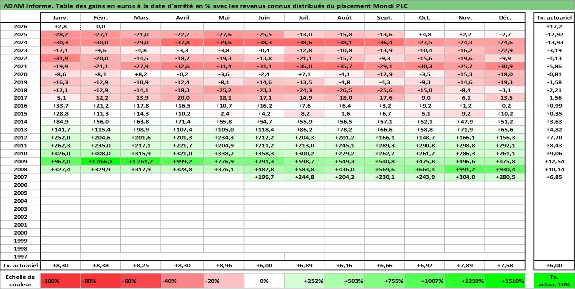
Task: Select the 2008 Nov. value '+991,2'
Action: (465, 170)
